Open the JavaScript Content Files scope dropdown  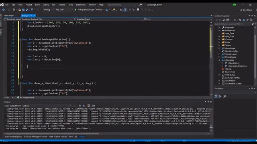click(x=38, y=19)
